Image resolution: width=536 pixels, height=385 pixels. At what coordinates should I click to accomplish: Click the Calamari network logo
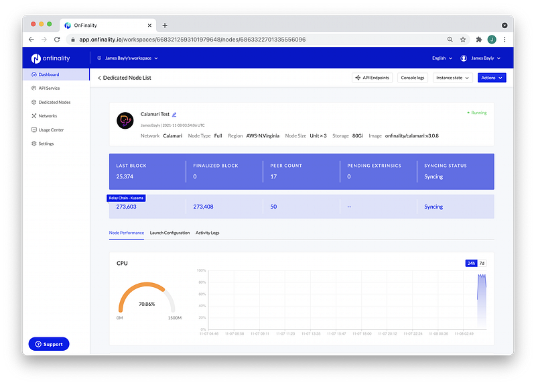pyautogui.click(x=125, y=121)
